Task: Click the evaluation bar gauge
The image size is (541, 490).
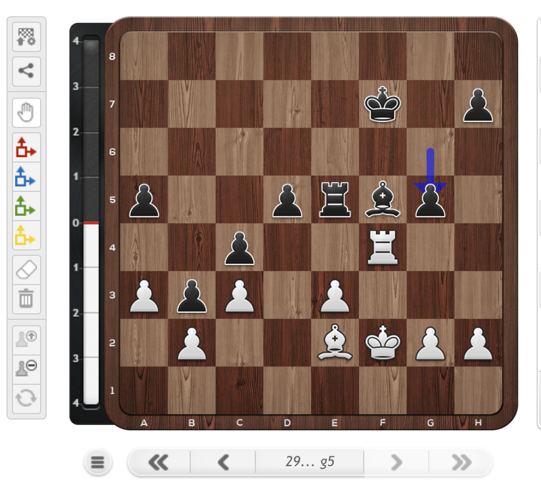Action: (x=91, y=222)
